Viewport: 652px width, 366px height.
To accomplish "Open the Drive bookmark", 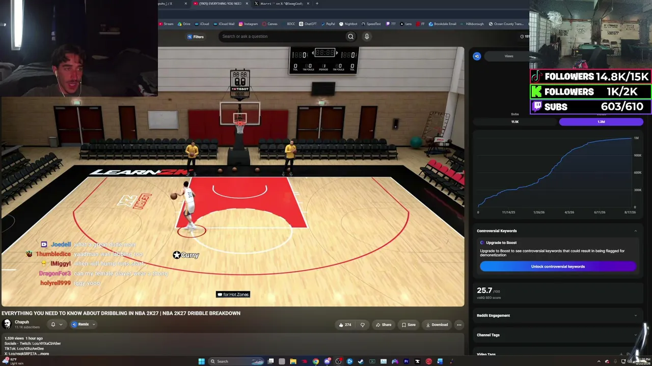I will coord(184,24).
